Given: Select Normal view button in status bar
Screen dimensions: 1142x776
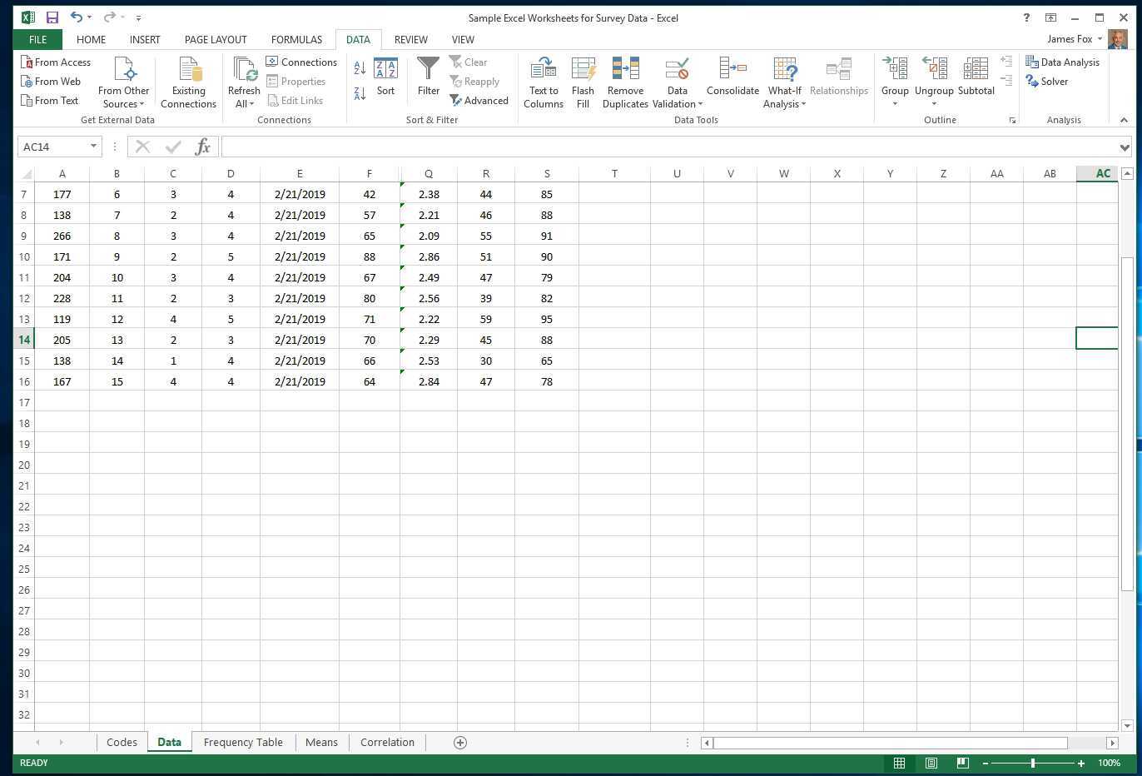Looking at the screenshot, I should tap(899, 763).
